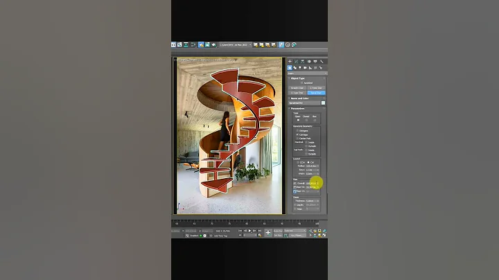Click the Straight Stair button
This screenshot has height=280, width=499.
[x=297, y=88]
